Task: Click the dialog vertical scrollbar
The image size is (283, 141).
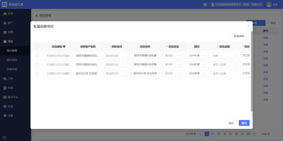Action: (x=252, y=71)
